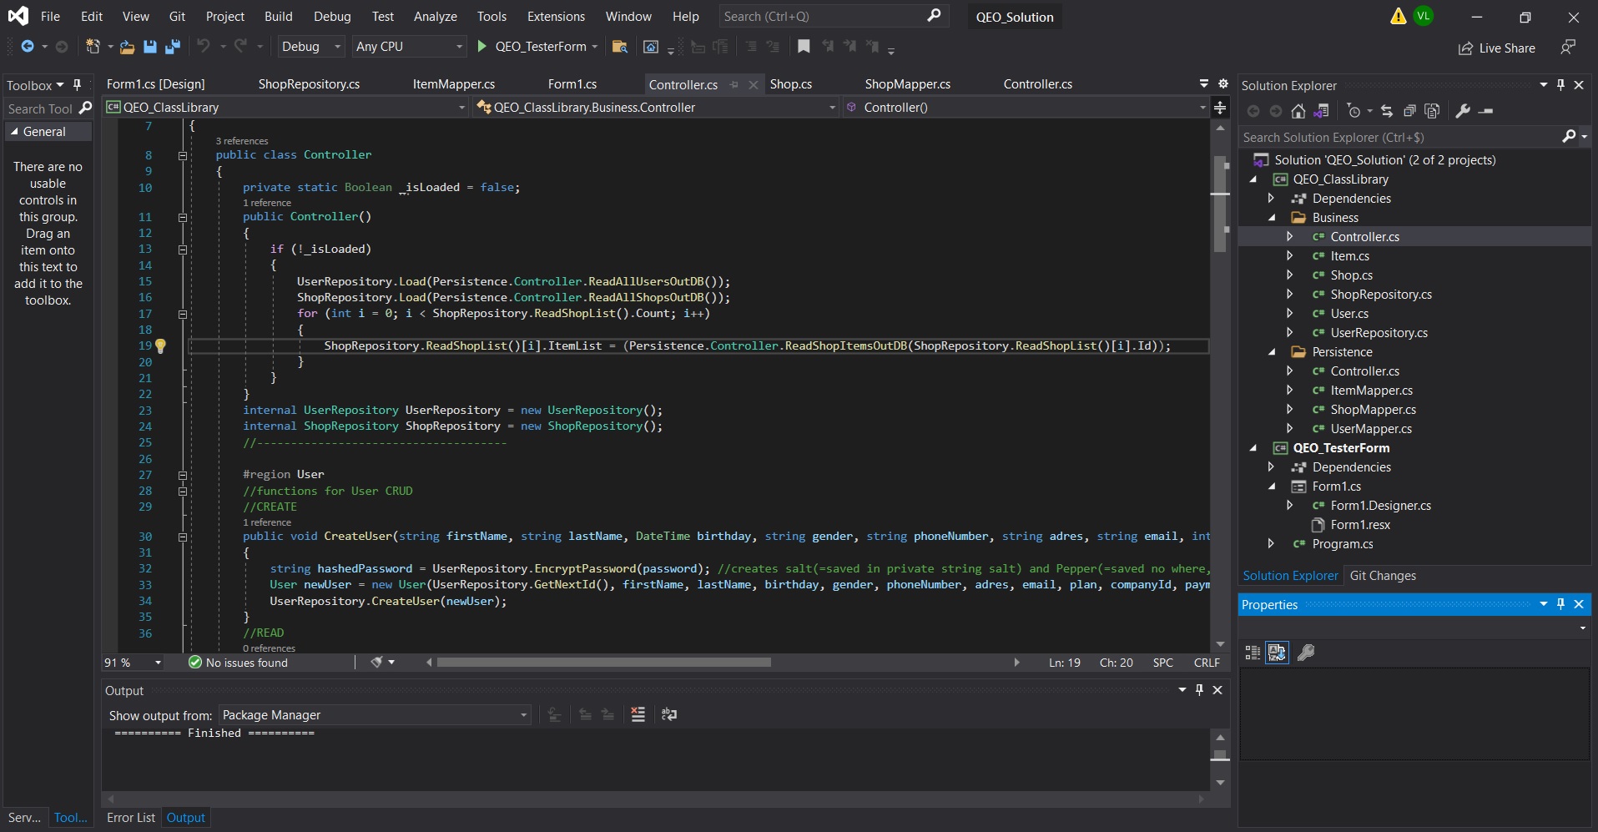Open the Debug configuration dropdown
This screenshot has height=832, width=1598.
pos(311,47)
